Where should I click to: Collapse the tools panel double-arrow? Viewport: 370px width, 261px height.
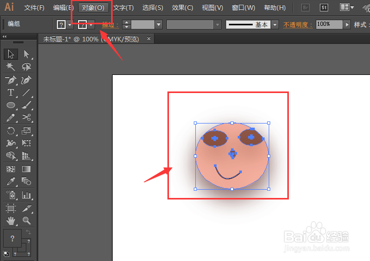[5, 37]
